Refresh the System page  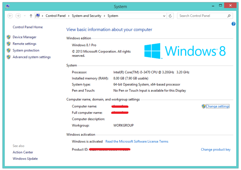[x=170, y=16]
